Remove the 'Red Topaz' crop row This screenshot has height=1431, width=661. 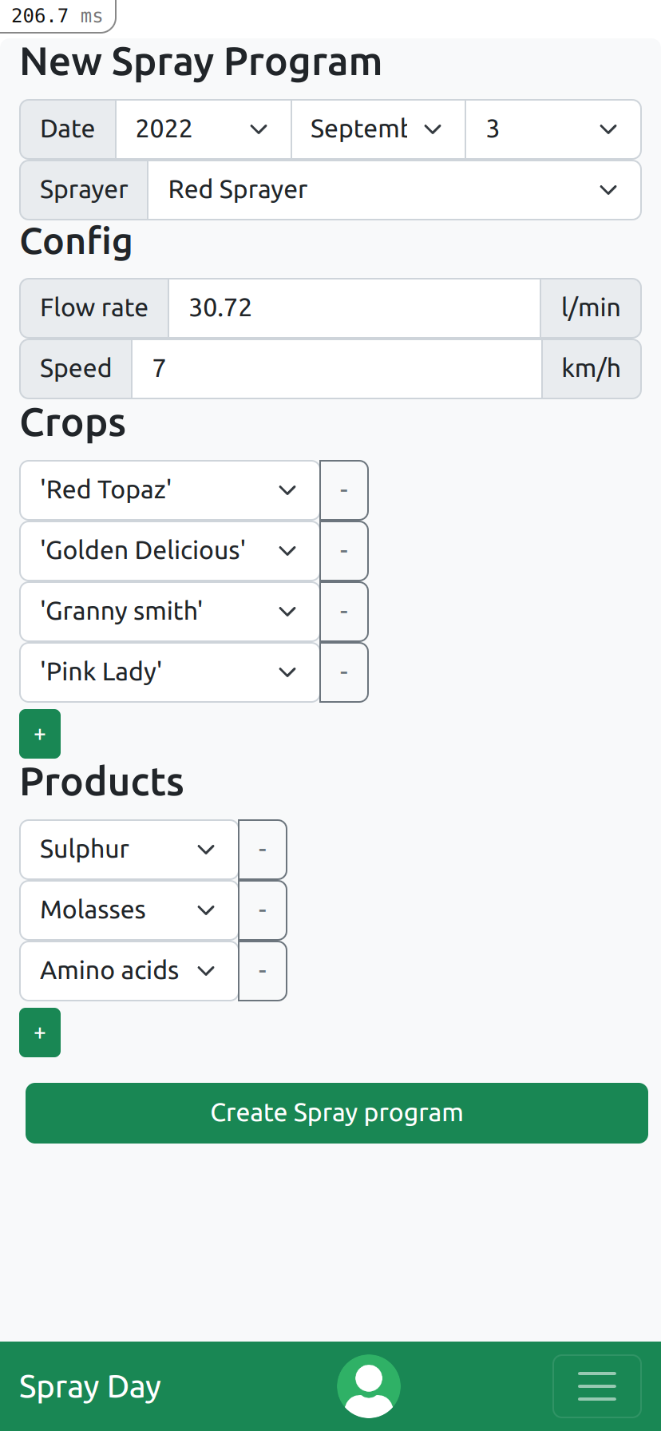[x=344, y=490]
